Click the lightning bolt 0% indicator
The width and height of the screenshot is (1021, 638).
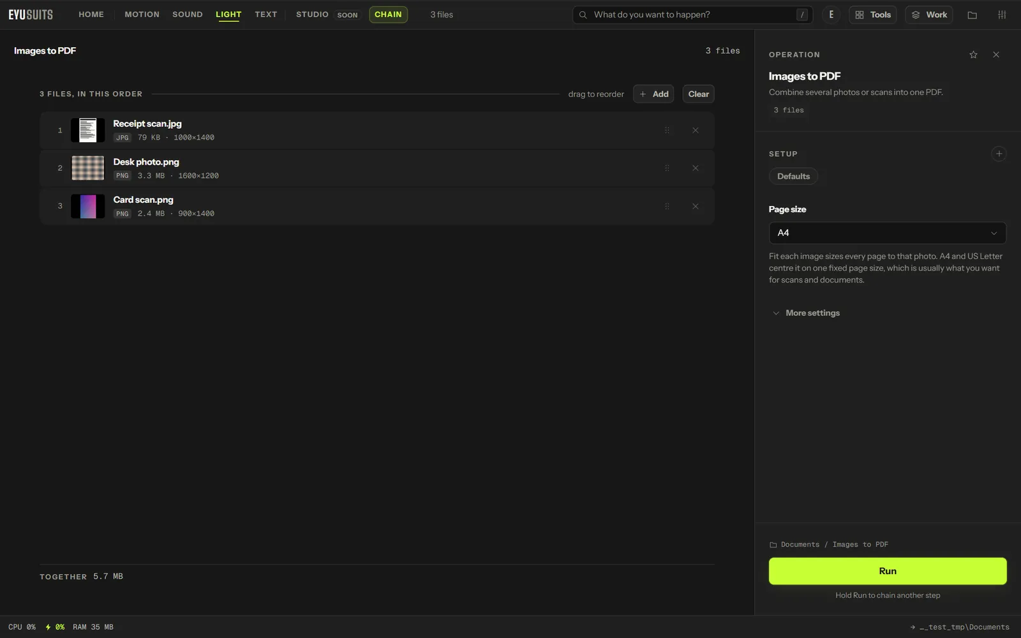click(x=55, y=627)
